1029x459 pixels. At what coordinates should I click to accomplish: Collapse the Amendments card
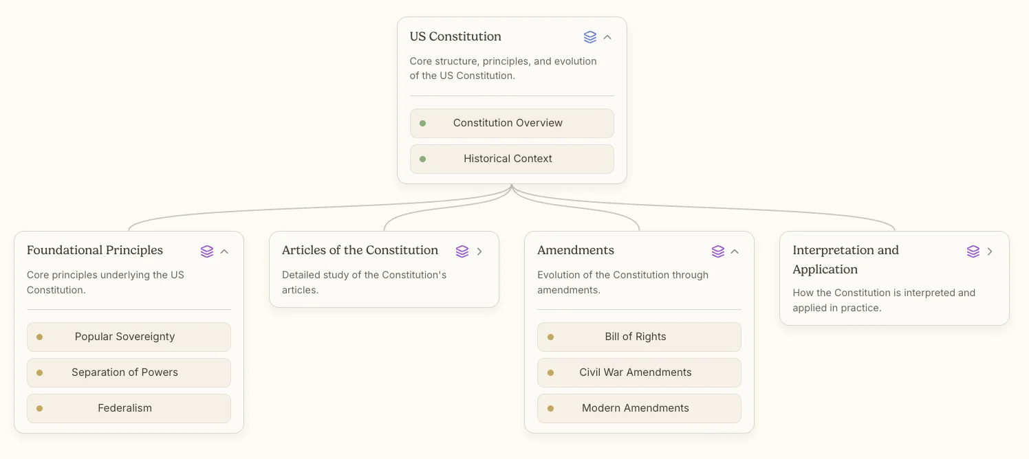[735, 251]
